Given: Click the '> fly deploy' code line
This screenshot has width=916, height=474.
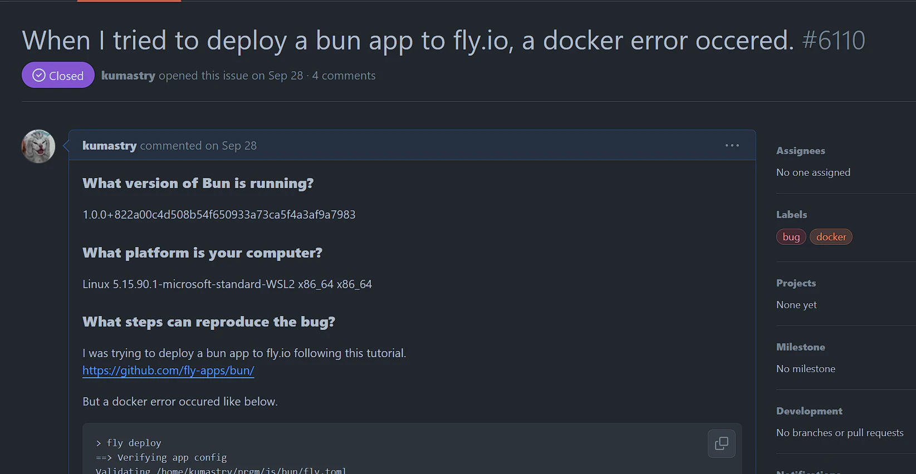Looking at the screenshot, I should [x=129, y=443].
